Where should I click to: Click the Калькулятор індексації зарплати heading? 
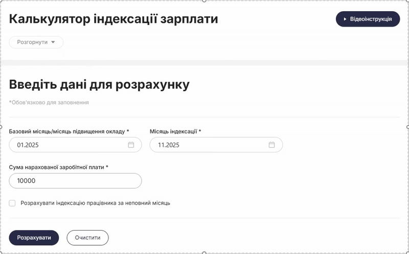pyautogui.click(x=113, y=19)
